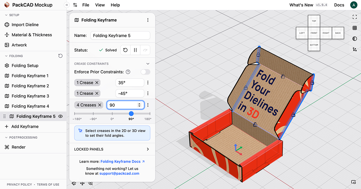Open the Help menu
The image size is (361, 189).
[x=115, y=5]
